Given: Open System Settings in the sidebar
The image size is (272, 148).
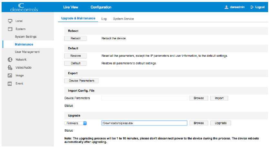Looking at the screenshot, I should point(25,37).
